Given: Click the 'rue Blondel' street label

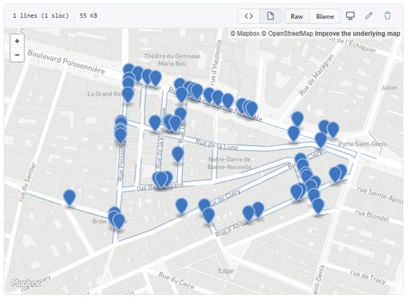Looking at the screenshot, I should (x=372, y=216).
